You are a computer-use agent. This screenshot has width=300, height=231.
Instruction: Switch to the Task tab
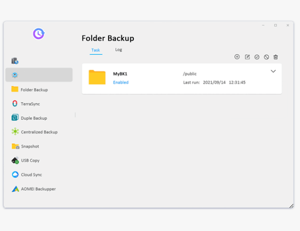point(96,50)
